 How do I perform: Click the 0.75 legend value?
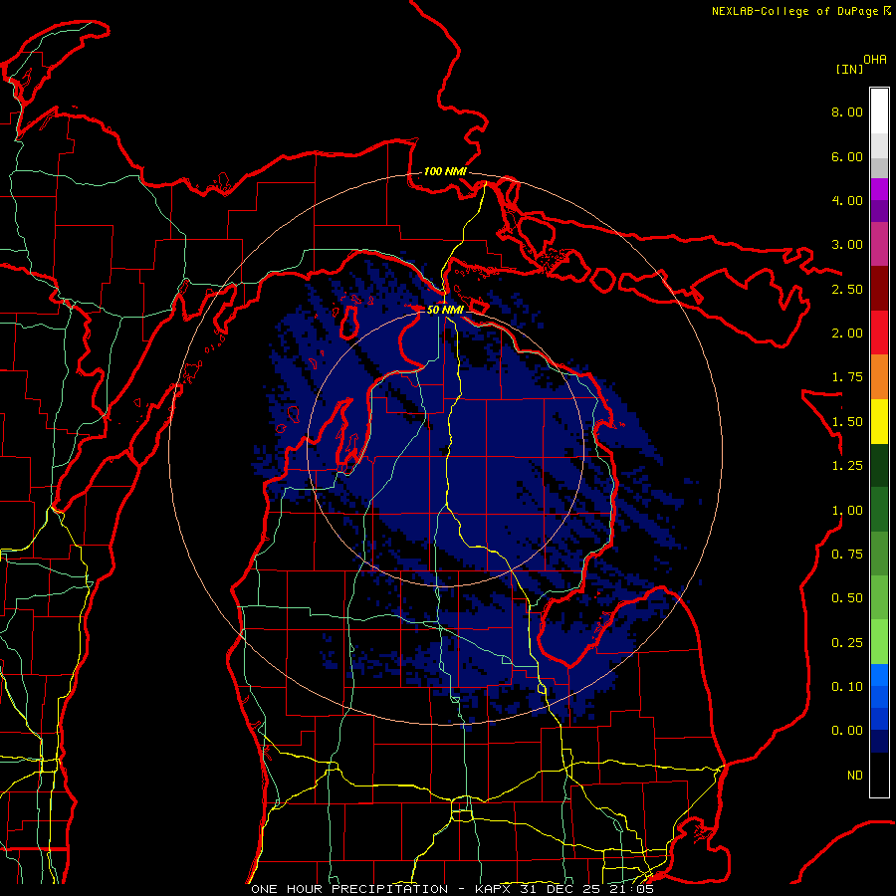click(847, 555)
